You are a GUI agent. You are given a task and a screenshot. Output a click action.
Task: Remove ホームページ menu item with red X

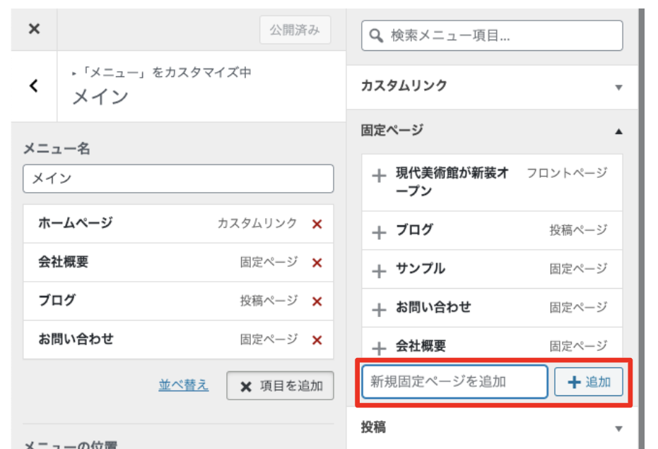[317, 224]
